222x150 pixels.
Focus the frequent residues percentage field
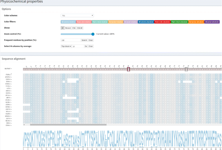[71, 40]
